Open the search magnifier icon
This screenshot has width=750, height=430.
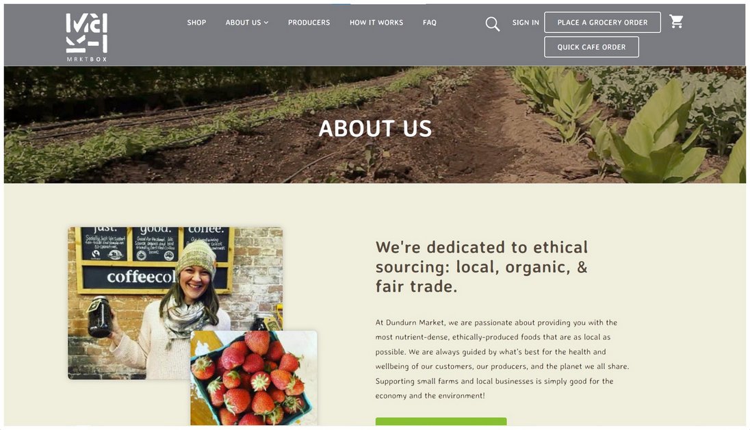coord(492,23)
